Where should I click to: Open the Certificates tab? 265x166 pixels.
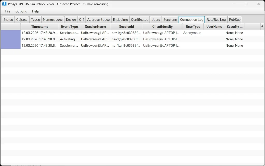(x=139, y=20)
